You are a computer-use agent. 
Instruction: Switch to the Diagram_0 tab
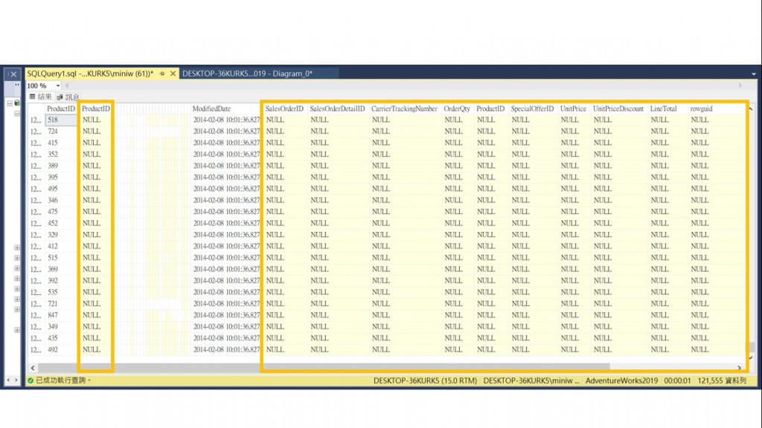point(247,74)
